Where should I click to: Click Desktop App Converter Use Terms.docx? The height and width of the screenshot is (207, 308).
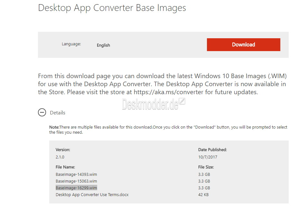pyautogui.click(x=92, y=195)
